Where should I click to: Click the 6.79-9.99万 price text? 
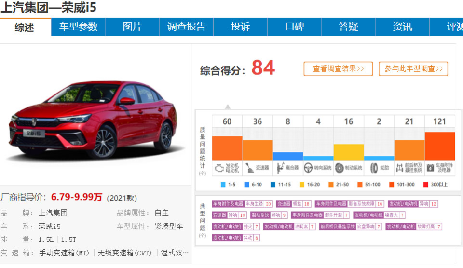pyautogui.click(x=77, y=197)
